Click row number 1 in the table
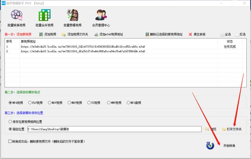Image resolution: width=251 pixels, height=159 pixels. click(x=7, y=47)
